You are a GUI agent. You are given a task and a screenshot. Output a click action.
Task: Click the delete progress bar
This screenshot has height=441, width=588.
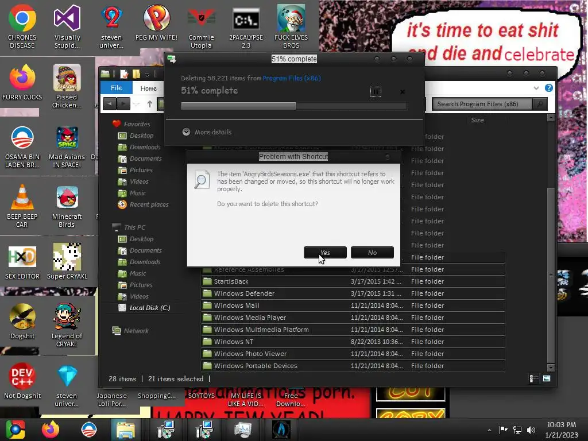click(x=294, y=106)
